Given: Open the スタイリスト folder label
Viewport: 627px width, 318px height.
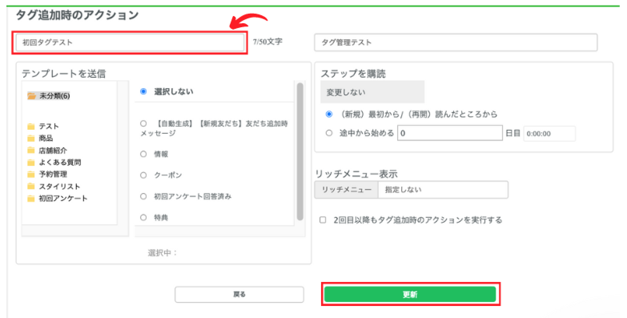Looking at the screenshot, I should tap(60, 187).
